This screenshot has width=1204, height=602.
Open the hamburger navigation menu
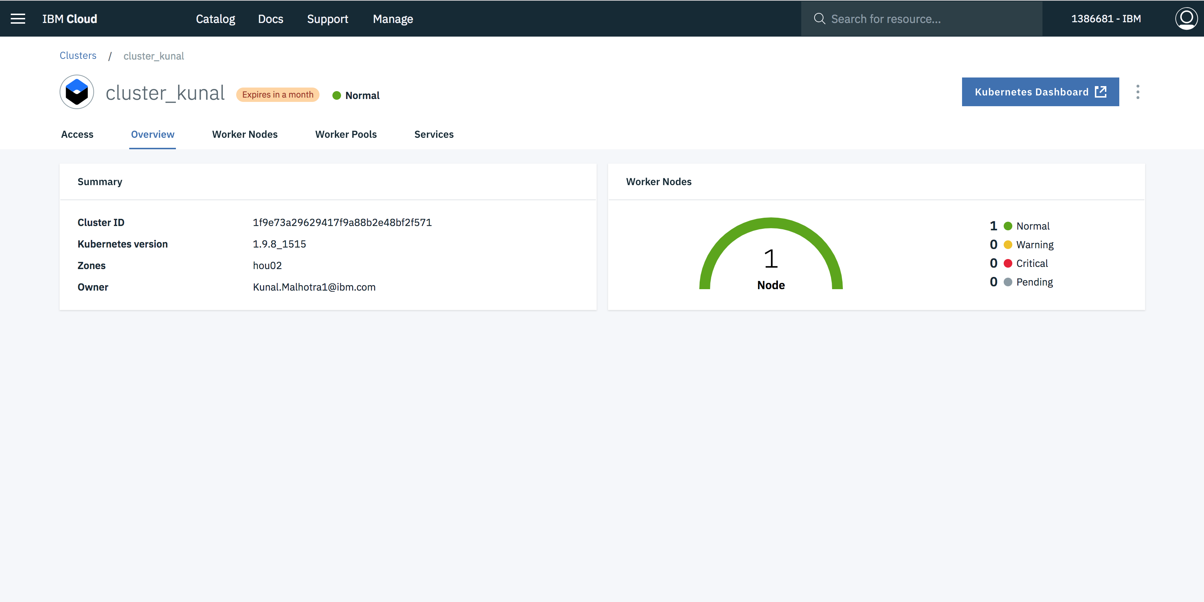[x=18, y=19]
